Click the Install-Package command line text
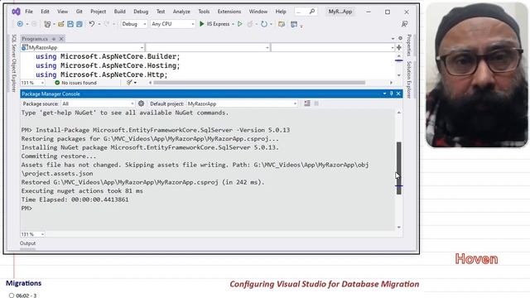530x298 pixels. click(x=162, y=130)
